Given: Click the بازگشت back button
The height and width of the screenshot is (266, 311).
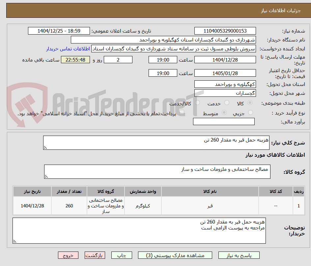Looking at the screenshot, I should [95, 255].
